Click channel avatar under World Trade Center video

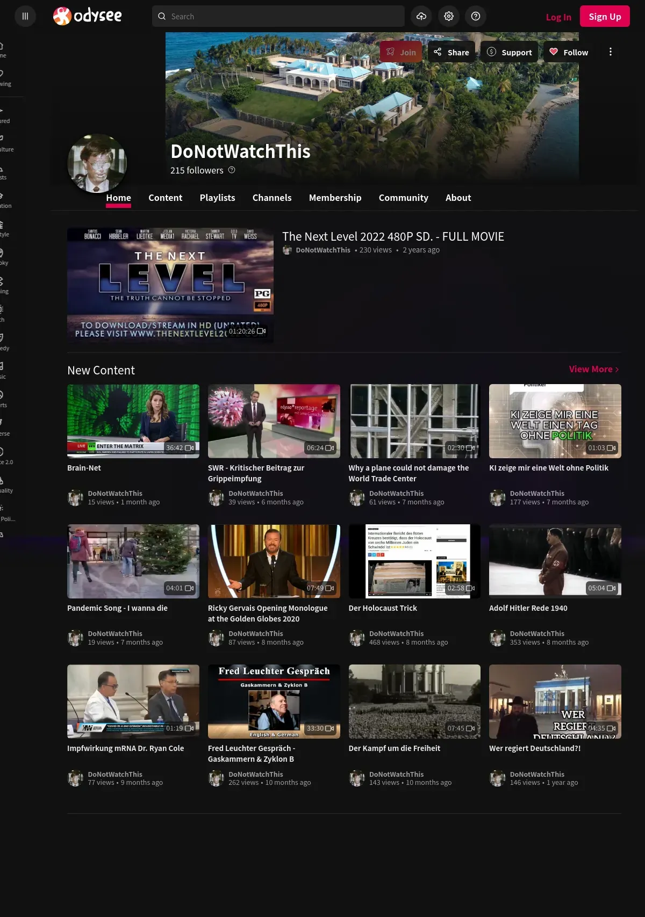point(357,498)
